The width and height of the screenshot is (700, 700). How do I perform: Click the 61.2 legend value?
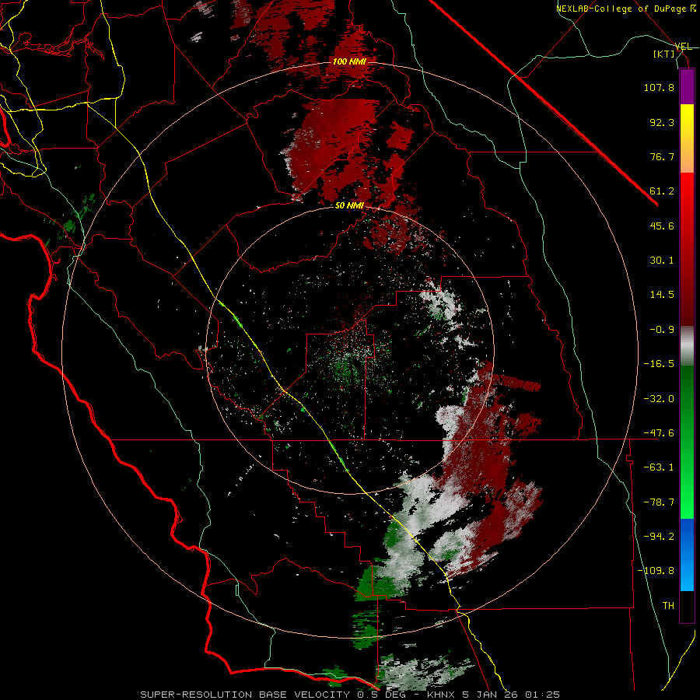(662, 191)
